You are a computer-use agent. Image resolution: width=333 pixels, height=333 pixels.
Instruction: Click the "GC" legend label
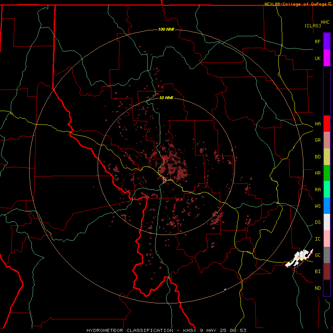coord(317,255)
